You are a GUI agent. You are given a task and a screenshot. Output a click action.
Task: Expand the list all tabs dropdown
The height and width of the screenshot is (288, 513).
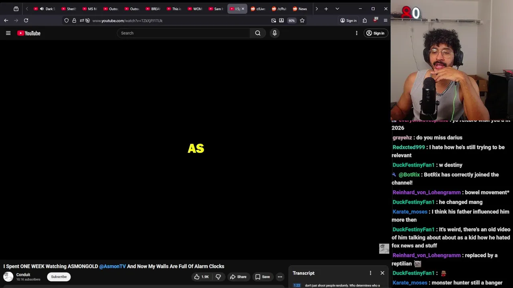click(x=337, y=9)
